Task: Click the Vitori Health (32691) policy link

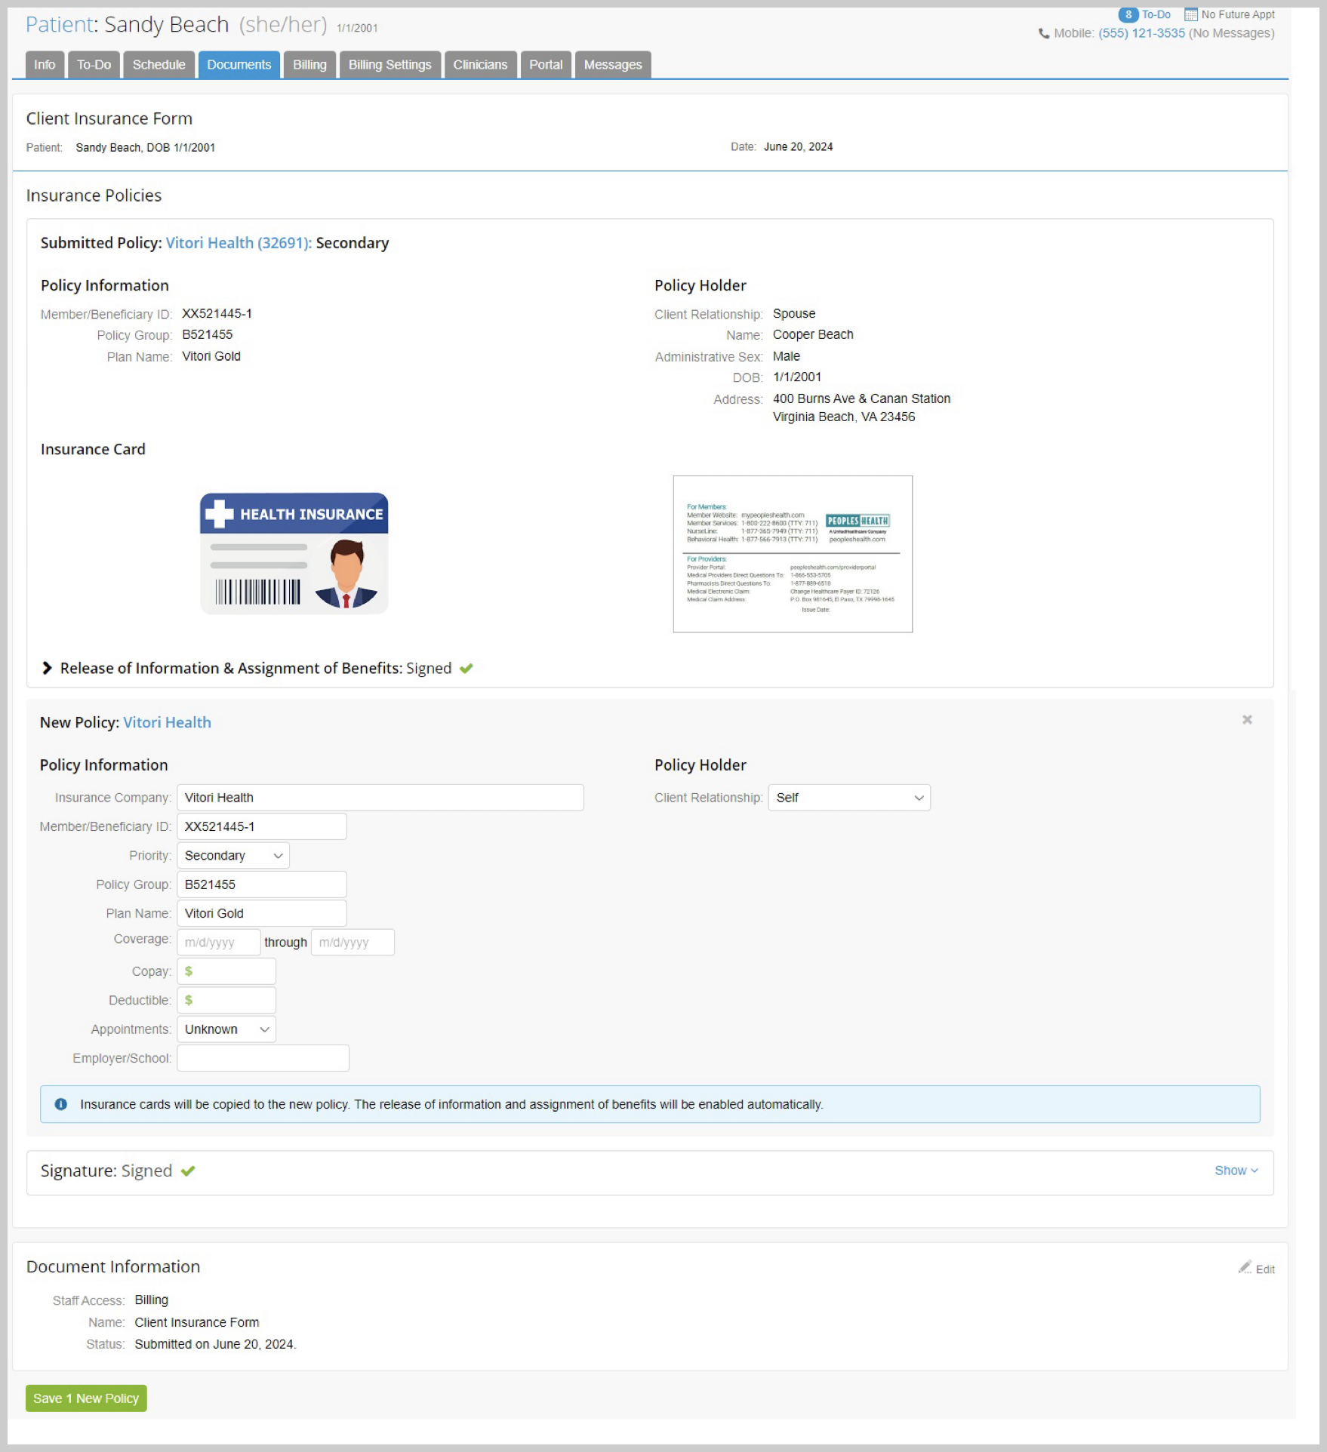Action: 236,243
